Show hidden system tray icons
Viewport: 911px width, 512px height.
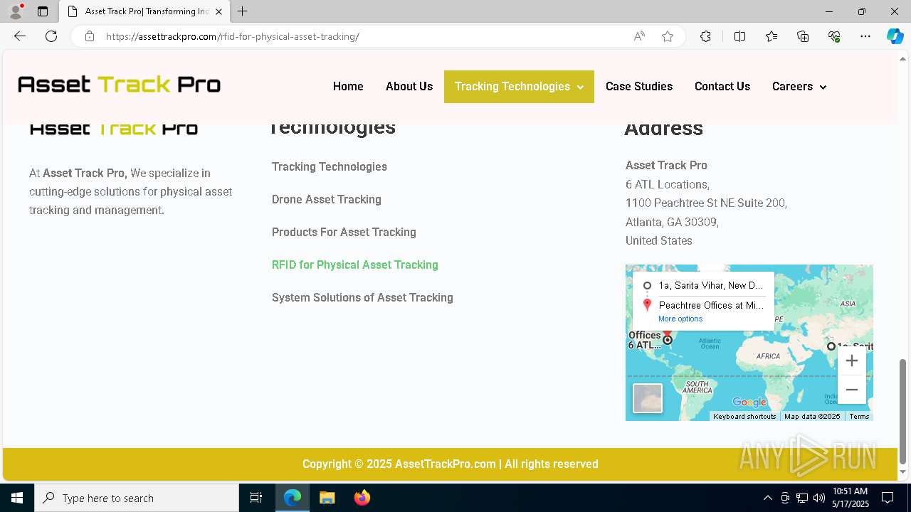(767, 498)
